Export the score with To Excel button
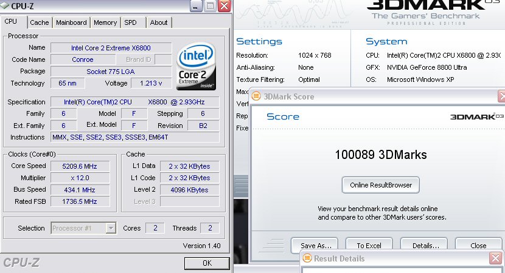Screen dimensions: 505x273 pos(369,245)
